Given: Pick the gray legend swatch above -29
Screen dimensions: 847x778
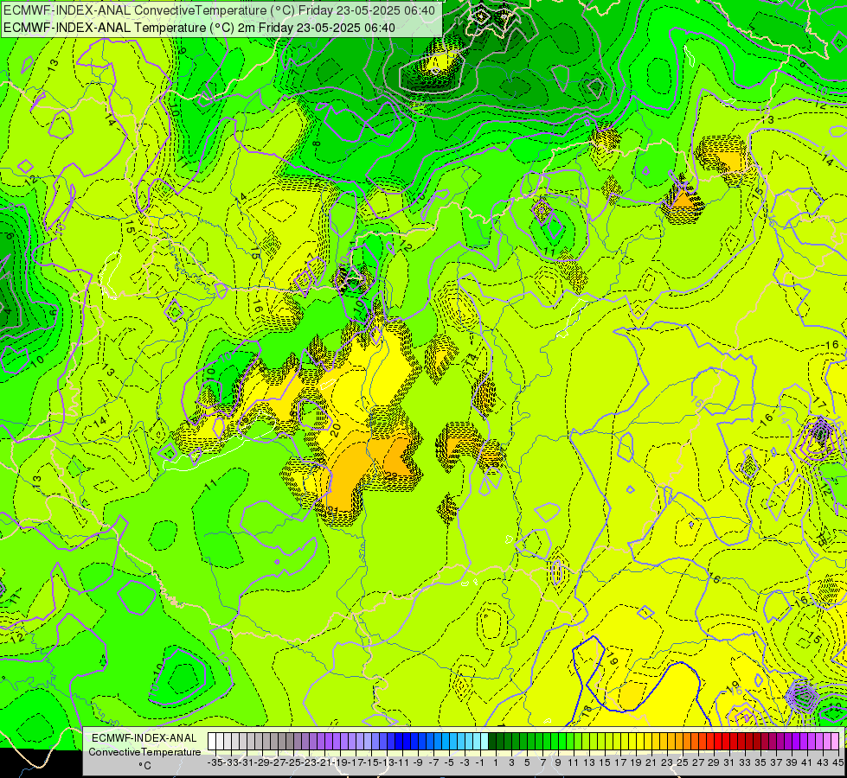Looking at the screenshot, I should pyautogui.click(x=259, y=742).
